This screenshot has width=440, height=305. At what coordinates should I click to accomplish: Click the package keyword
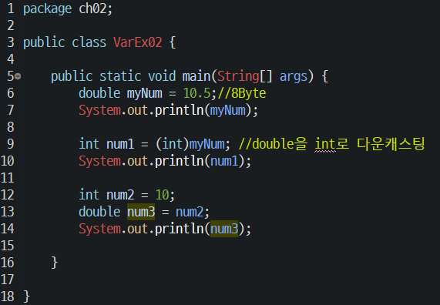click(48, 9)
